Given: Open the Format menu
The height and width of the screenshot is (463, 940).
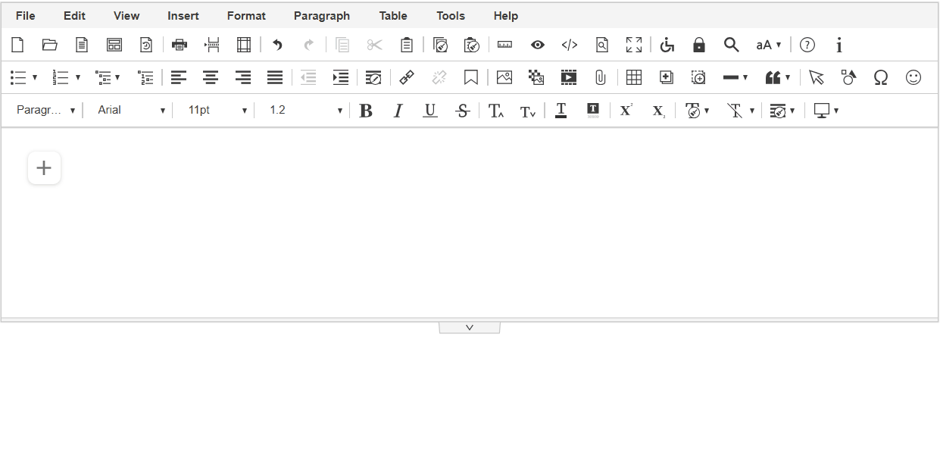Looking at the screenshot, I should (x=246, y=16).
